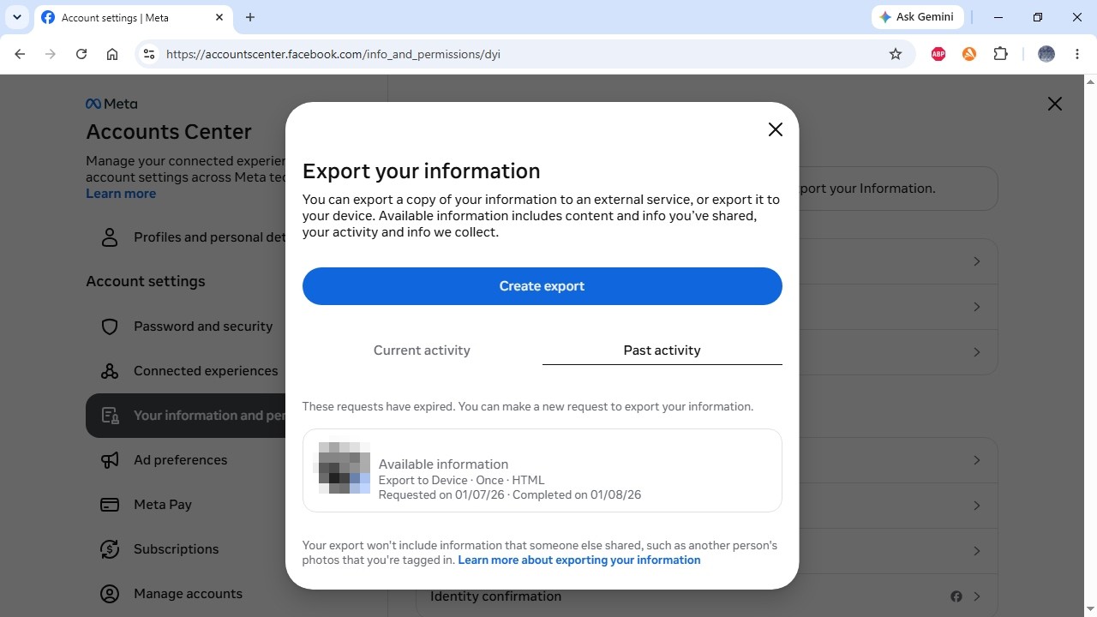Open Connected experiences icon

tap(110, 371)
